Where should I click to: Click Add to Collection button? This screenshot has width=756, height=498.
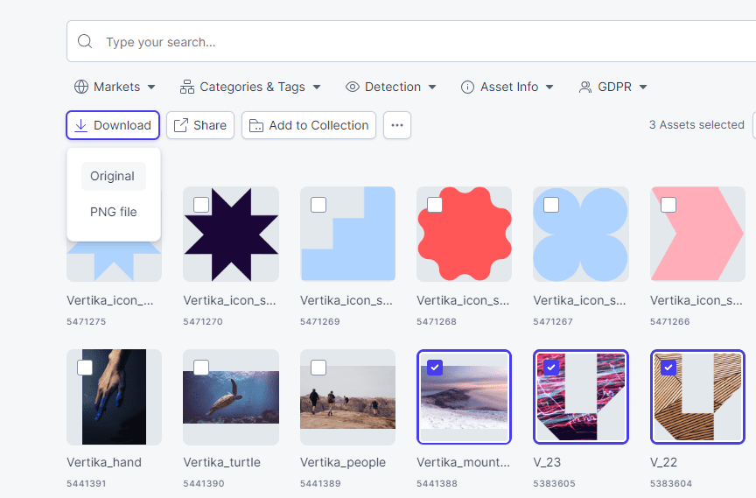click(x=309, y=125)
